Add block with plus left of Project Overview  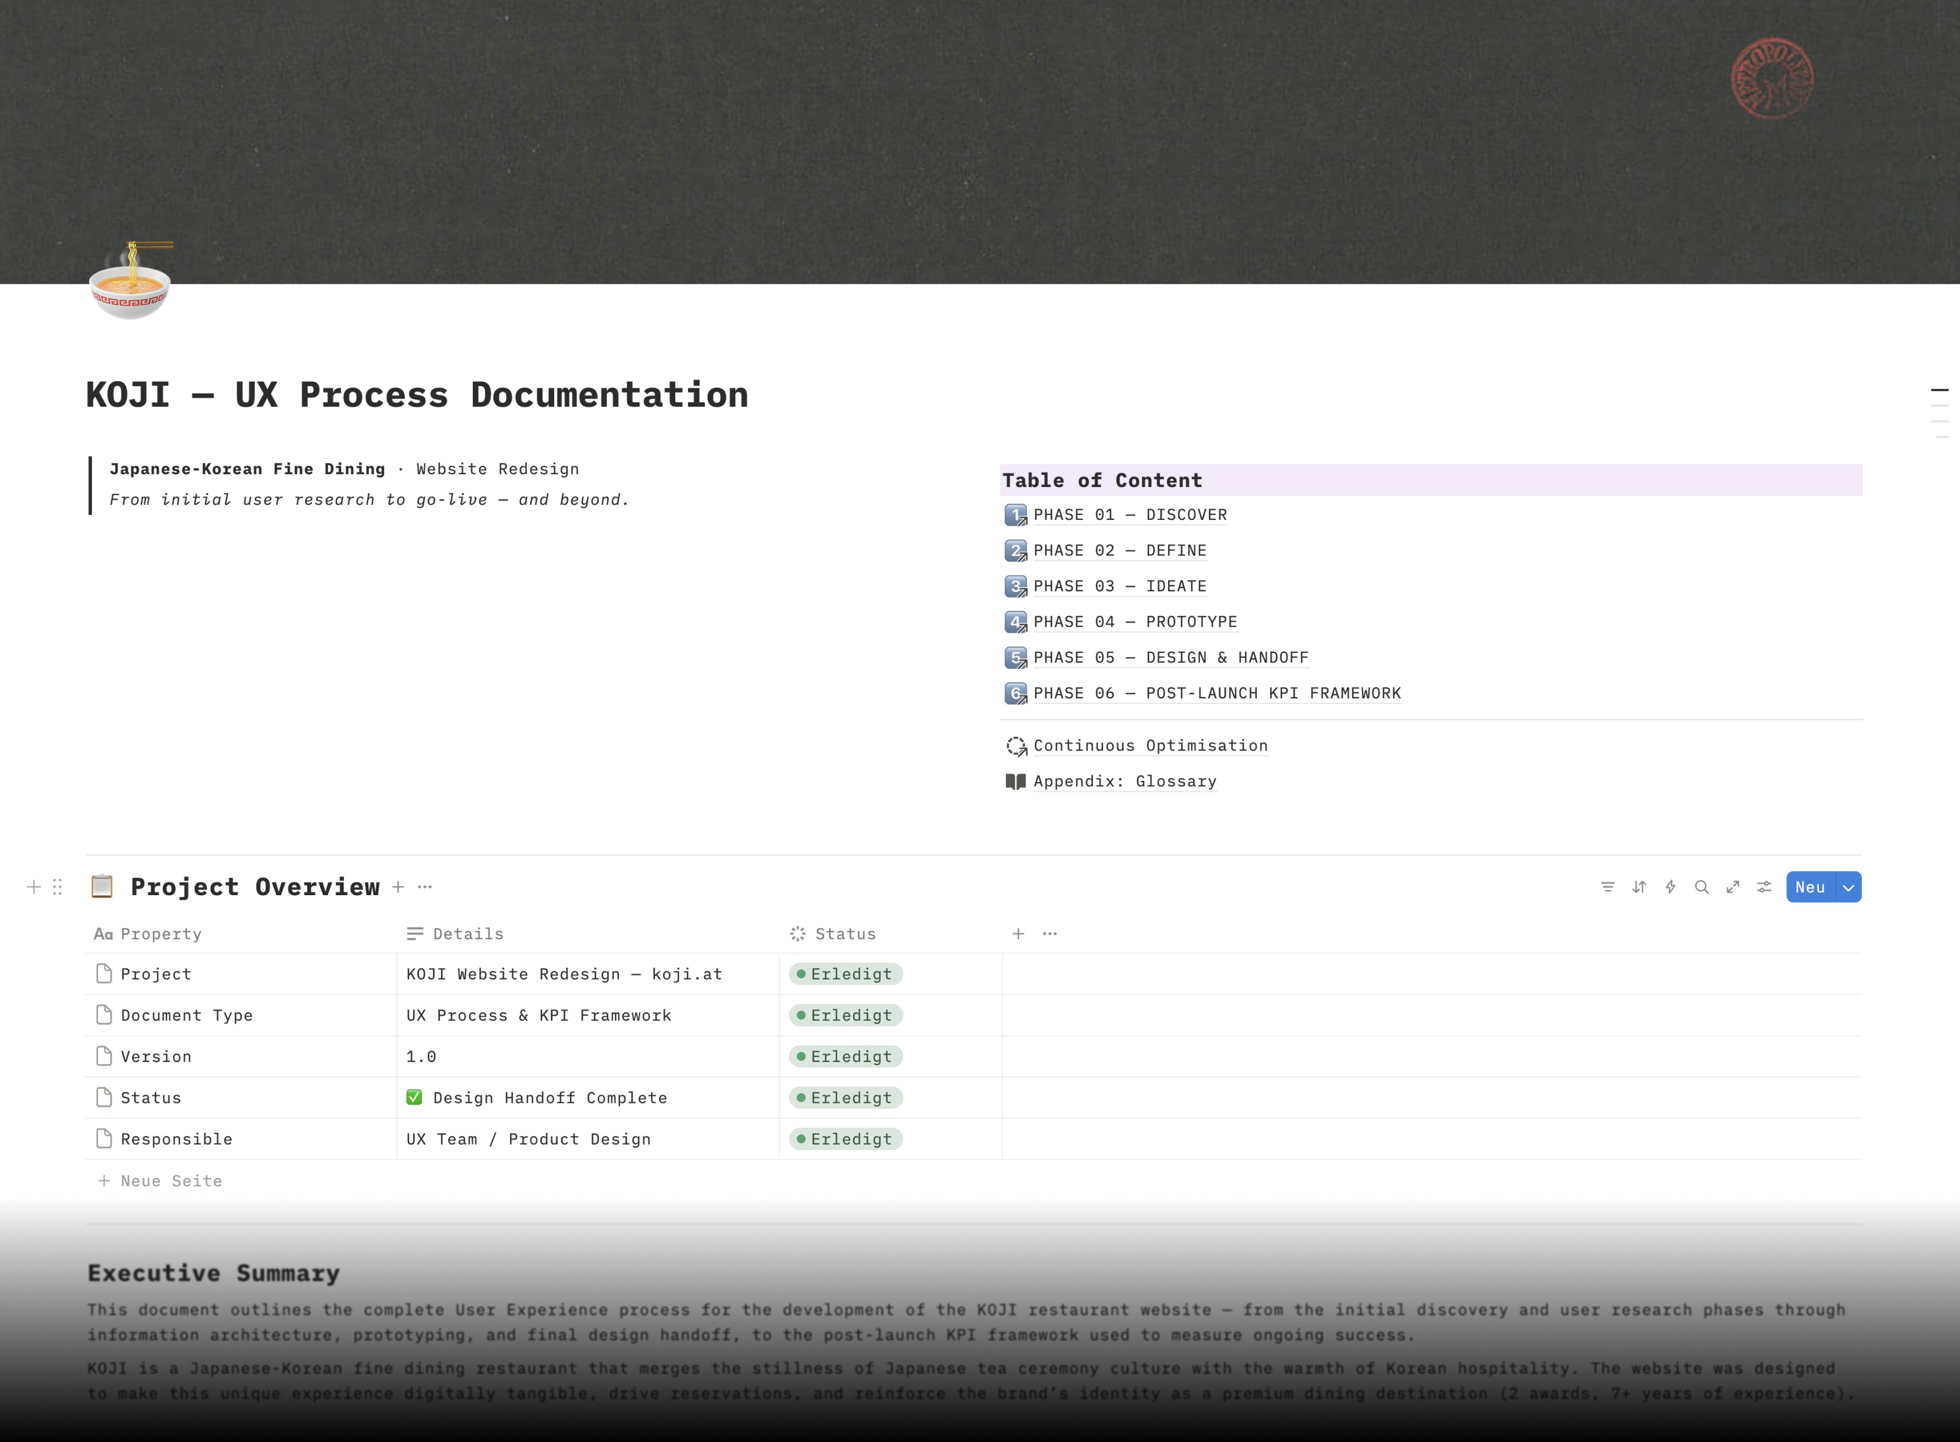(x=34, y=887)
